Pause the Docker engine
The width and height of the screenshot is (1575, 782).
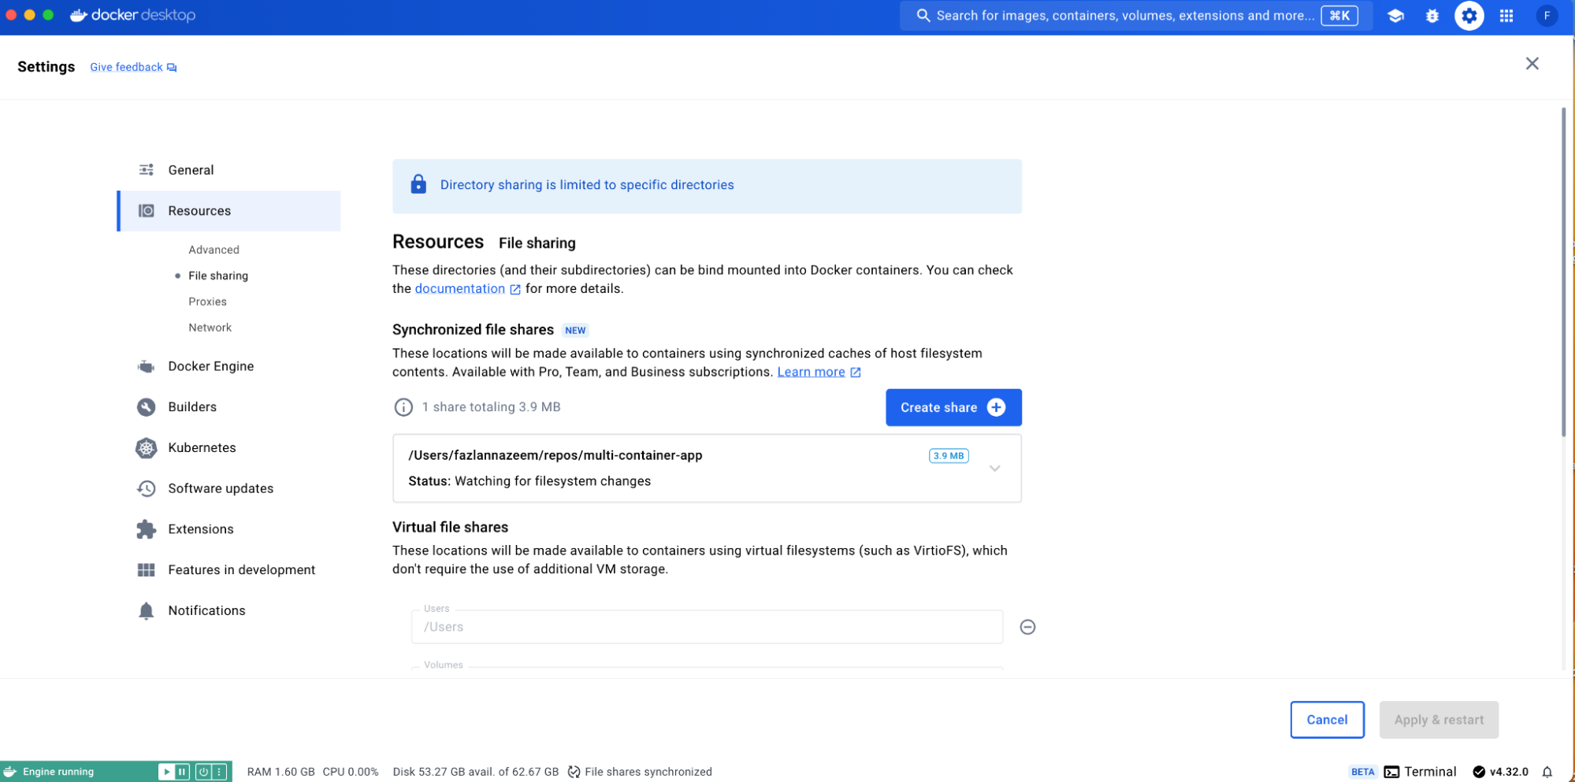click(182, 772)
